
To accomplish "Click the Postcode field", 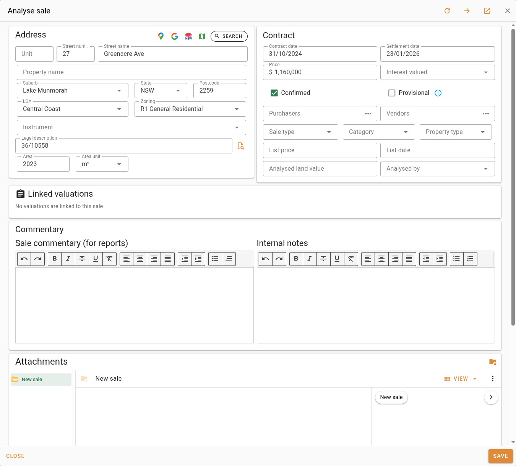I will pyautogui.click(x=220, y=91).
